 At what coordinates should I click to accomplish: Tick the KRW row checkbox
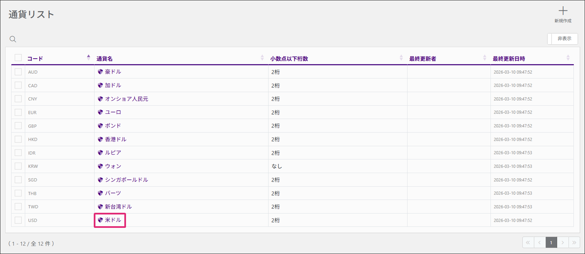click(18, 166)
